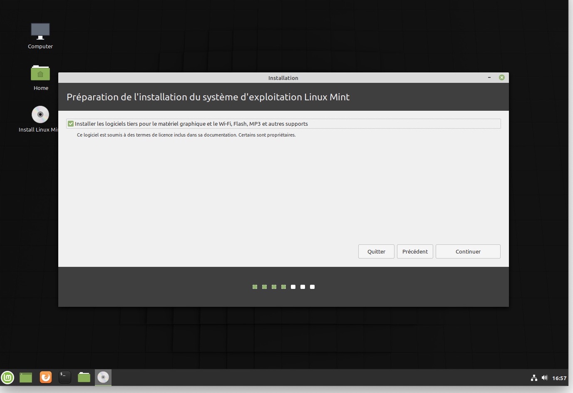Open the network connections tray icon
The image size is (573, 393).
(x=534, y=378)
